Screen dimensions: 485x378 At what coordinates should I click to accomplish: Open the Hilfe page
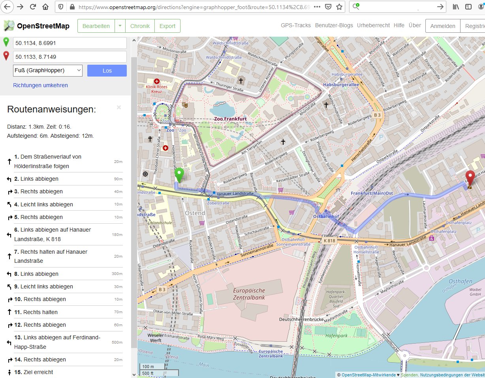tap(399, 25)
